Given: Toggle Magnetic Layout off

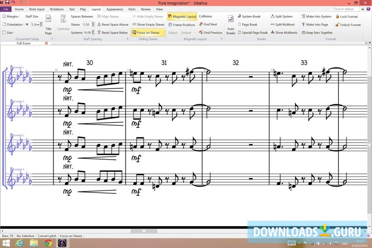Looking at the screenshot, I should point(182,16).
